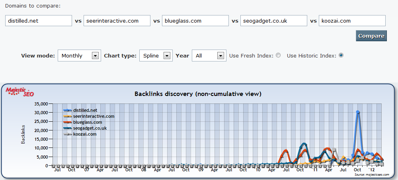Click the chart title Backlinks discovery
This screenshot has width=398, height=180.
198,94
